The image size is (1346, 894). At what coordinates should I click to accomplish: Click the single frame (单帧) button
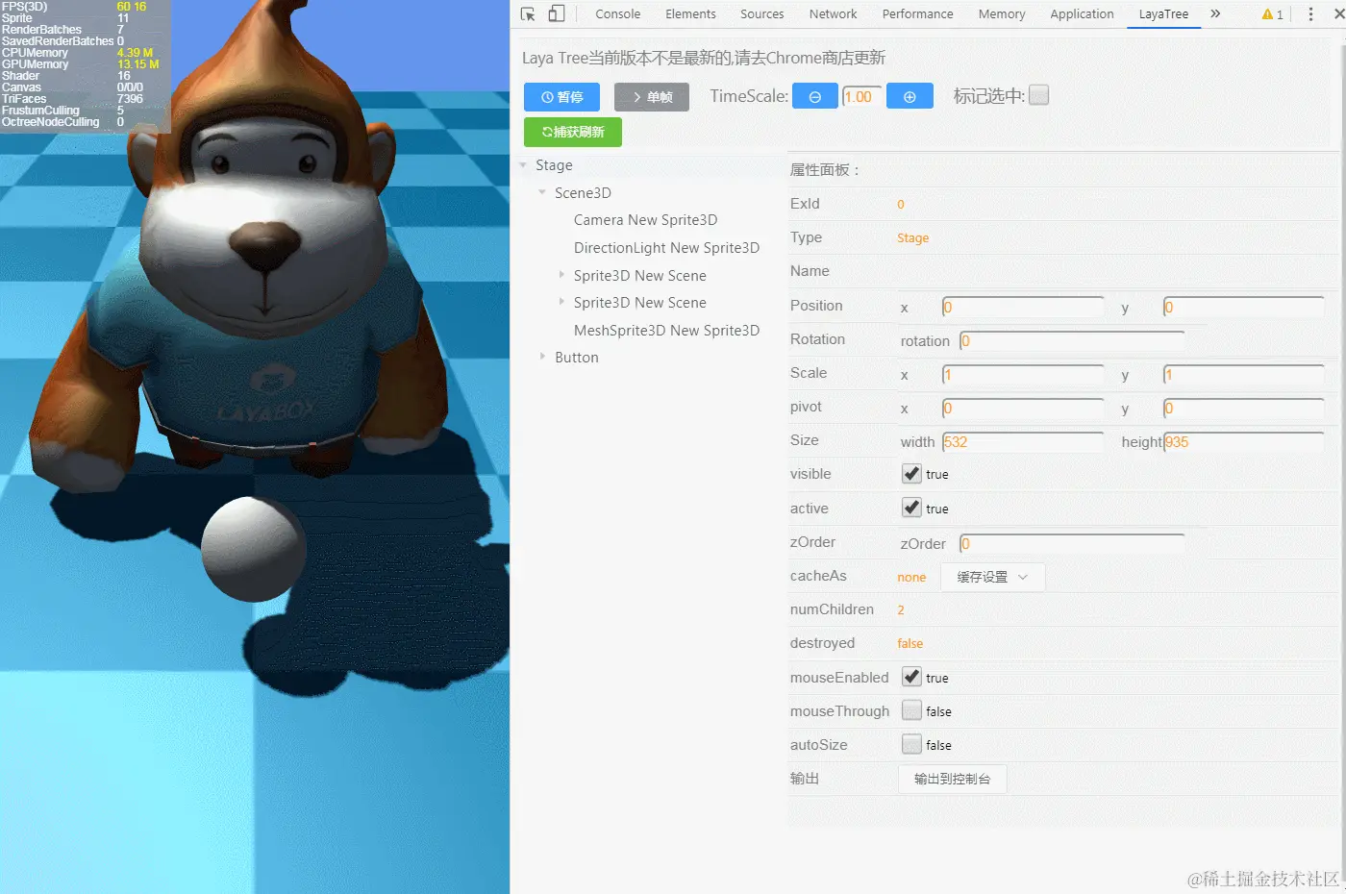click(x=652, y=97)
